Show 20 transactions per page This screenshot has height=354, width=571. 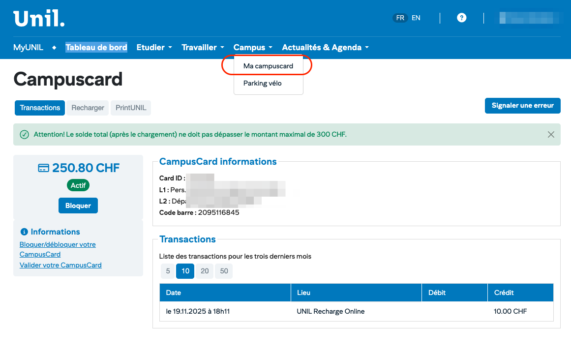[205, 271]
